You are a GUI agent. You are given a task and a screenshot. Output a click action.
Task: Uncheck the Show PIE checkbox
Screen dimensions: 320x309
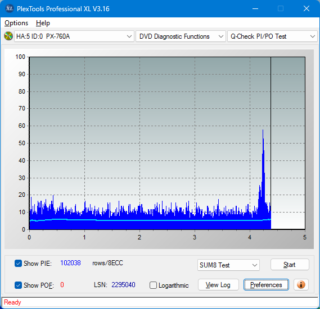(18, 263)
